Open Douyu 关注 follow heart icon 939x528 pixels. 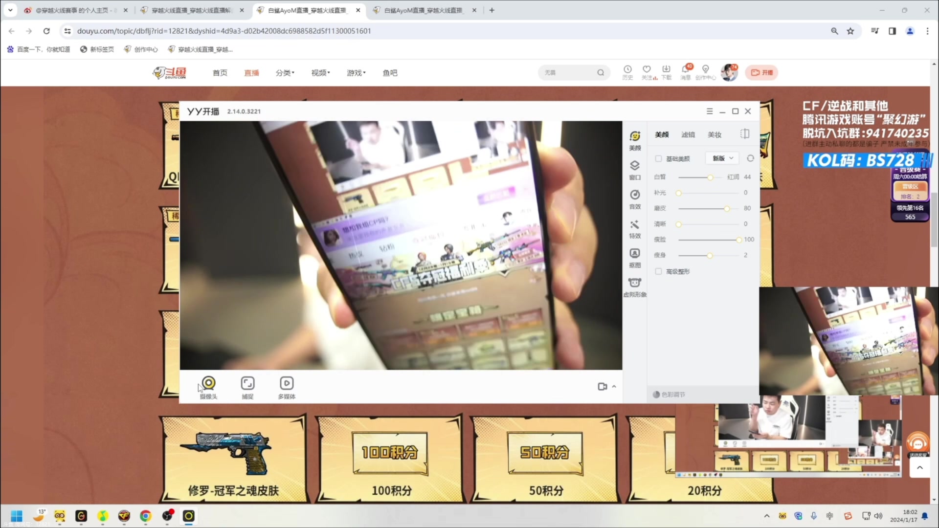tap(648, 72)
